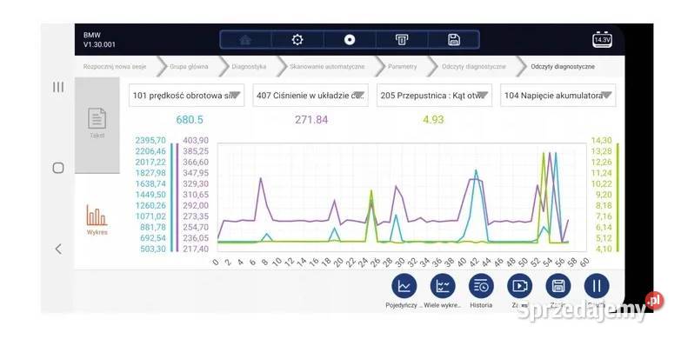Click BMW V1.30.001 version label

[99, 40]
